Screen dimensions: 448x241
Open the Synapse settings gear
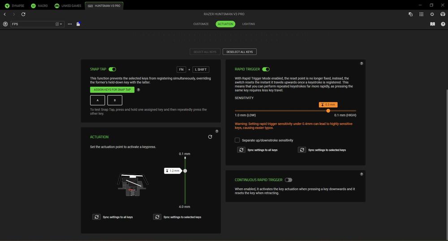click(x=432, y=14)
